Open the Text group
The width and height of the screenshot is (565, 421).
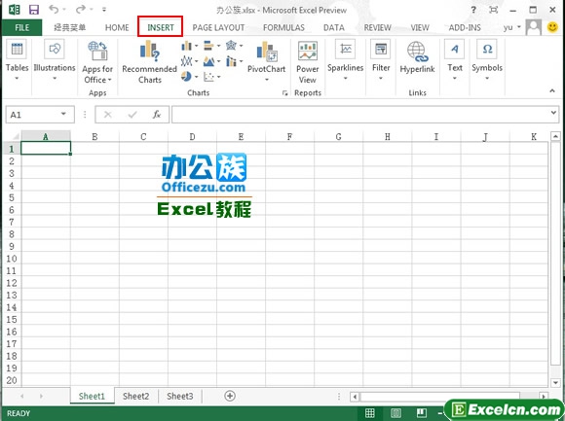pos(455,60)
